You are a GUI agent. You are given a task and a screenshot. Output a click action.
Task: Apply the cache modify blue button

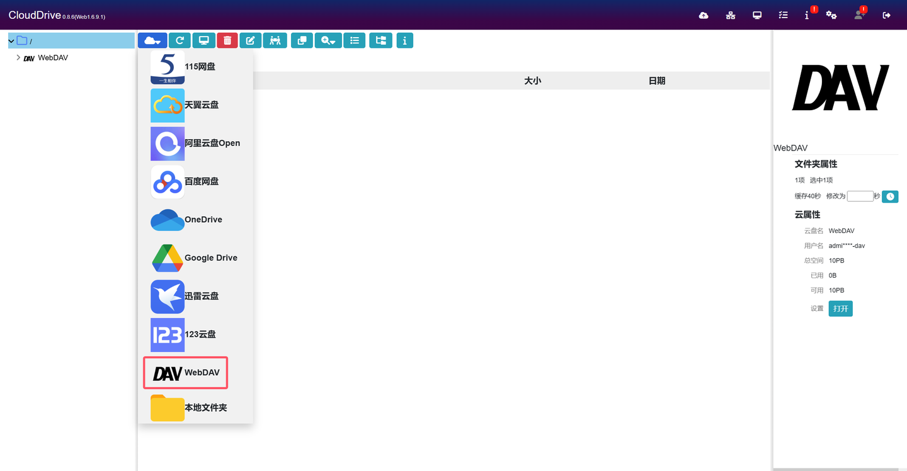click(890, 196)
